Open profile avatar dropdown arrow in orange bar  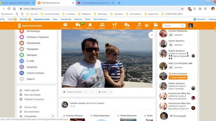click(195, 26)
